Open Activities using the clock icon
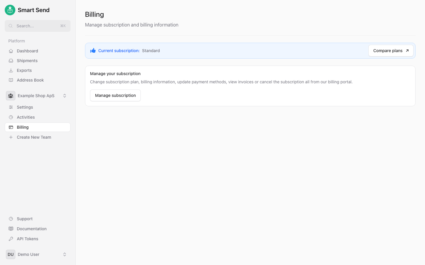The width and height of the screenshot is (425, 265). 11,117
